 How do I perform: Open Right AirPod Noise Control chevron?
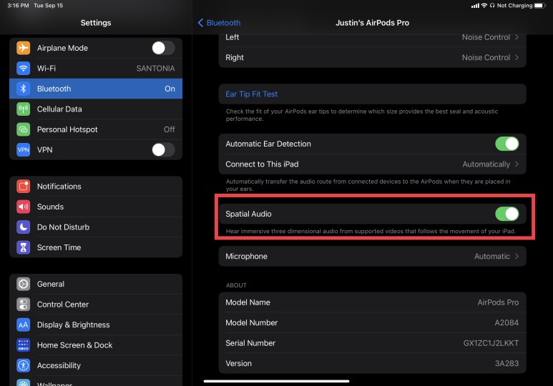pyautogui.click(x=517, y=57)
